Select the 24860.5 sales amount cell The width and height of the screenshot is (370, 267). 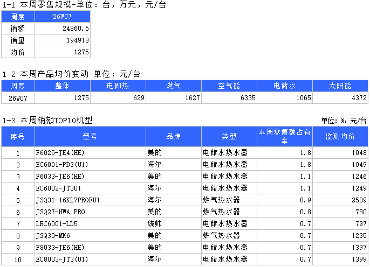[63, 28]
